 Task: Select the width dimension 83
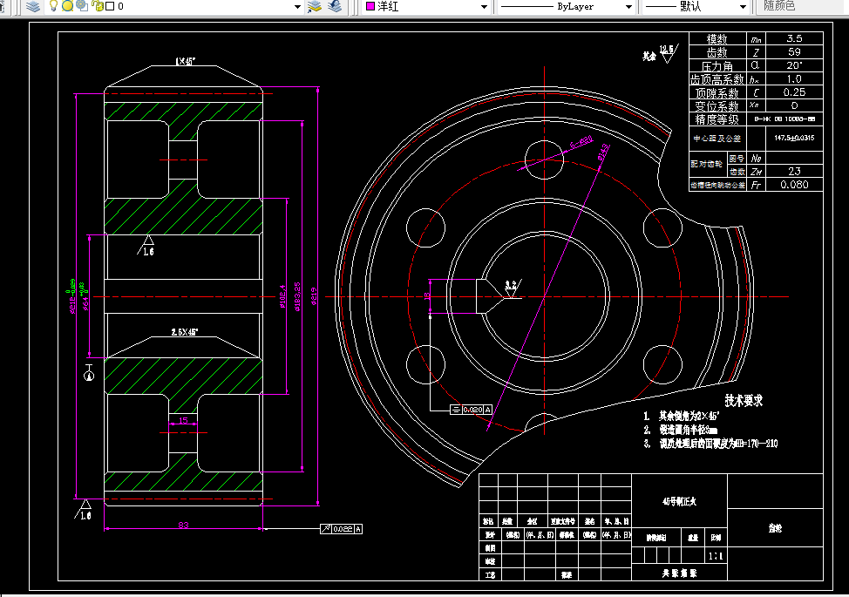click(184, 525)
